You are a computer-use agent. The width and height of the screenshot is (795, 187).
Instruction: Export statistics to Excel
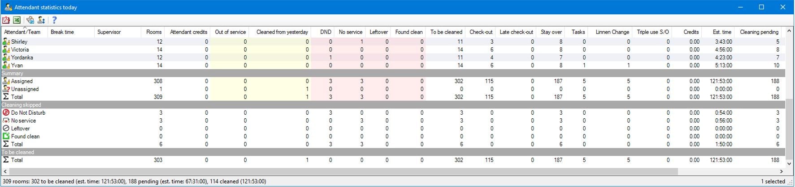coord(17,20)
